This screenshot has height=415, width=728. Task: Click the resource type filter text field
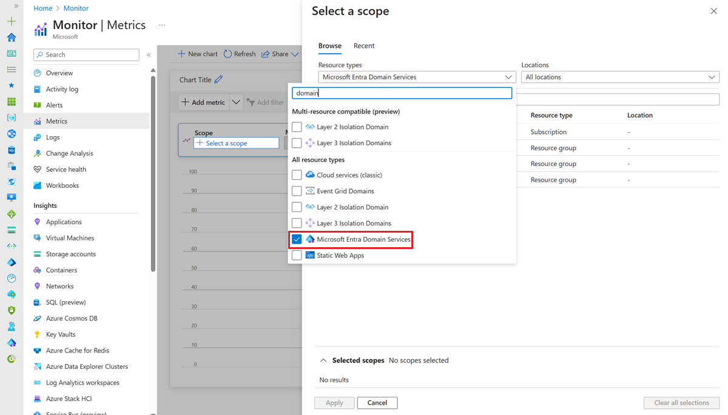(x=402, y=93)
